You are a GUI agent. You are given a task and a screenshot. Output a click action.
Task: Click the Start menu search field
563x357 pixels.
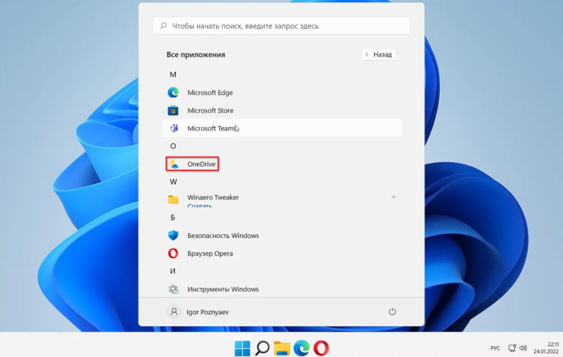tap(281, 26)
